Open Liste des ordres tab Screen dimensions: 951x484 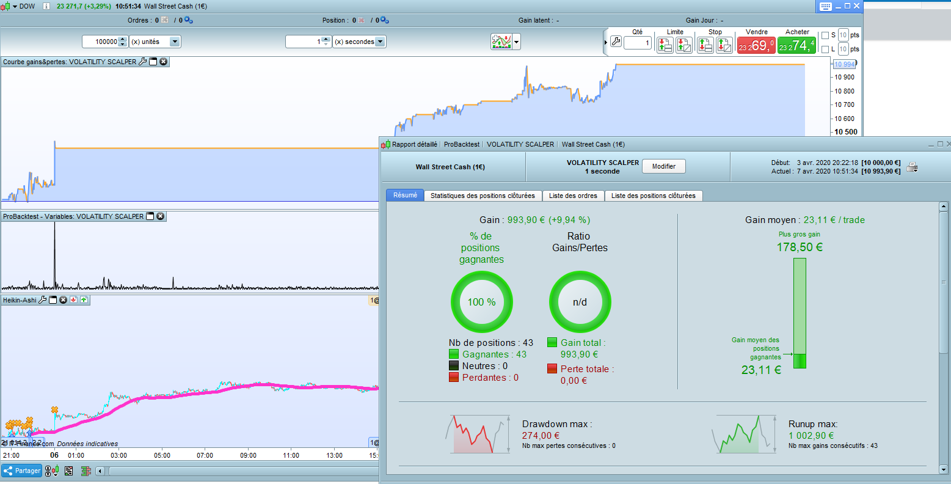click(573, 196)
